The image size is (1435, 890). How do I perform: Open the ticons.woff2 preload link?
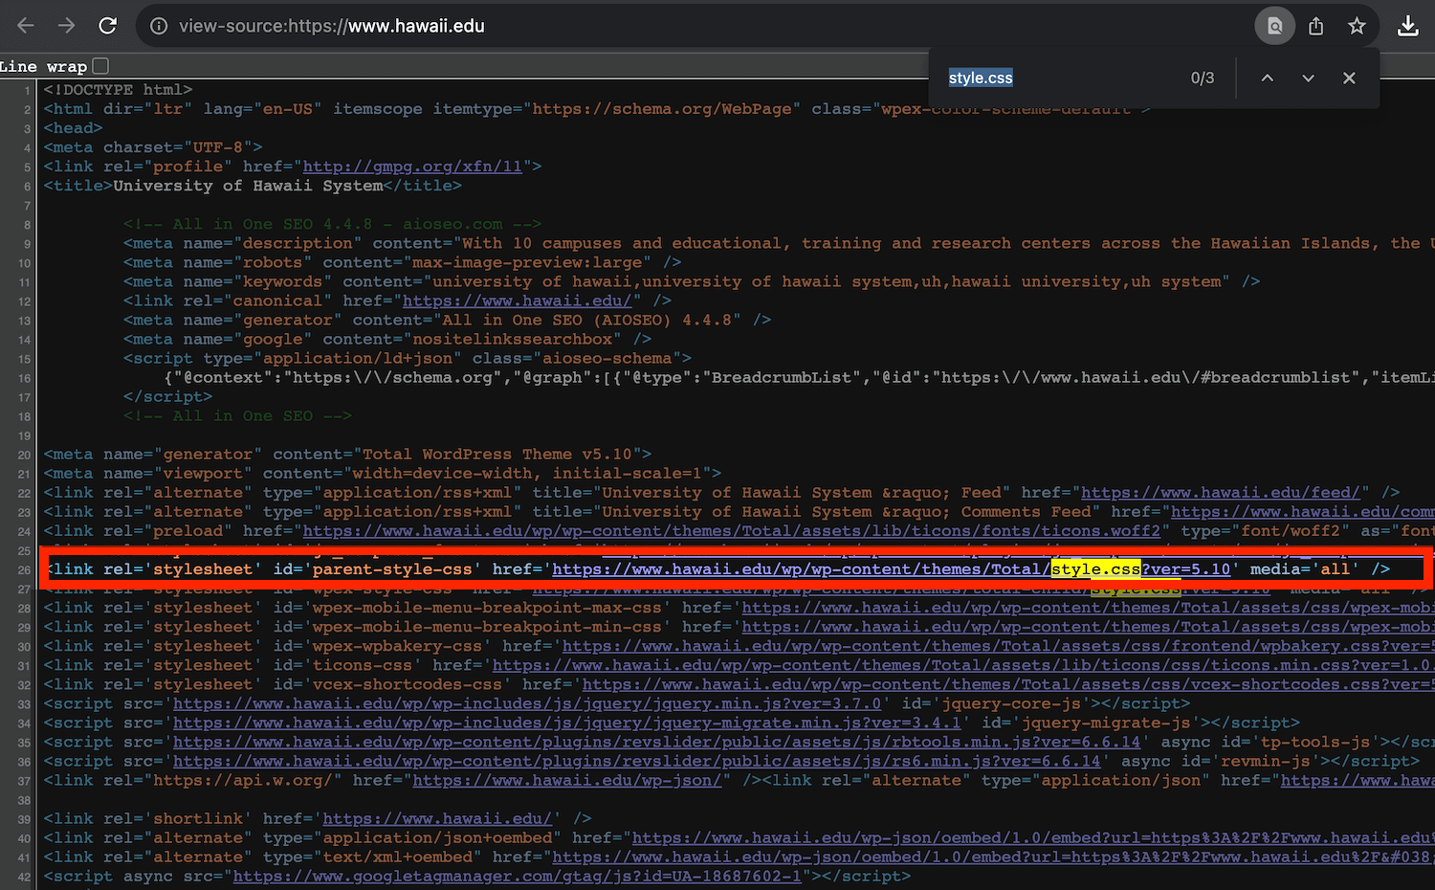(x=731, y=530)
